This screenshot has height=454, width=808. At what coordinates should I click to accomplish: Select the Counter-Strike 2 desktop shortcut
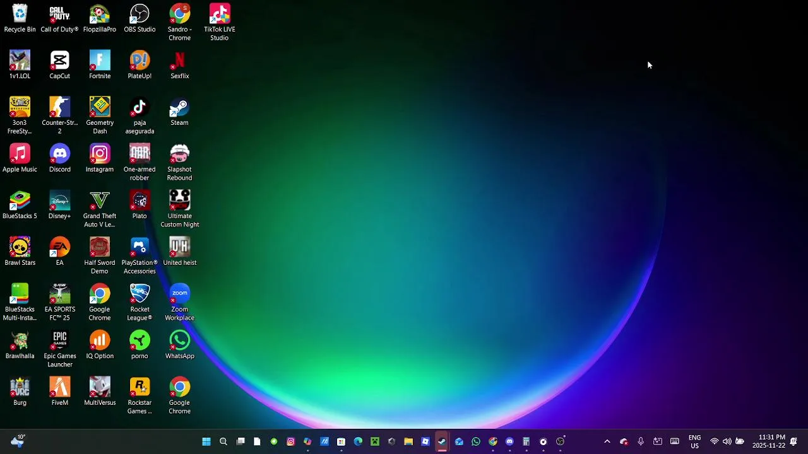(59, 116)
